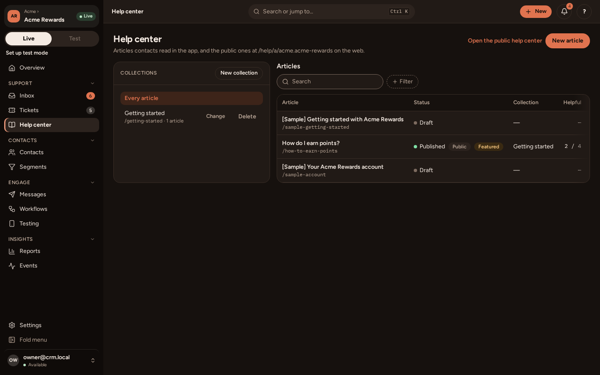Click the question mark help icon
The width and height of the screenshot is (600, 375).
584,12
